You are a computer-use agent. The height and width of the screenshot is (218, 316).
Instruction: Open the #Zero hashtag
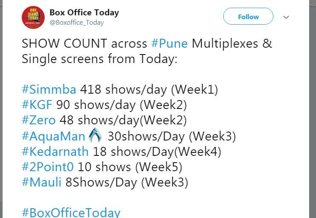[39, 120]
